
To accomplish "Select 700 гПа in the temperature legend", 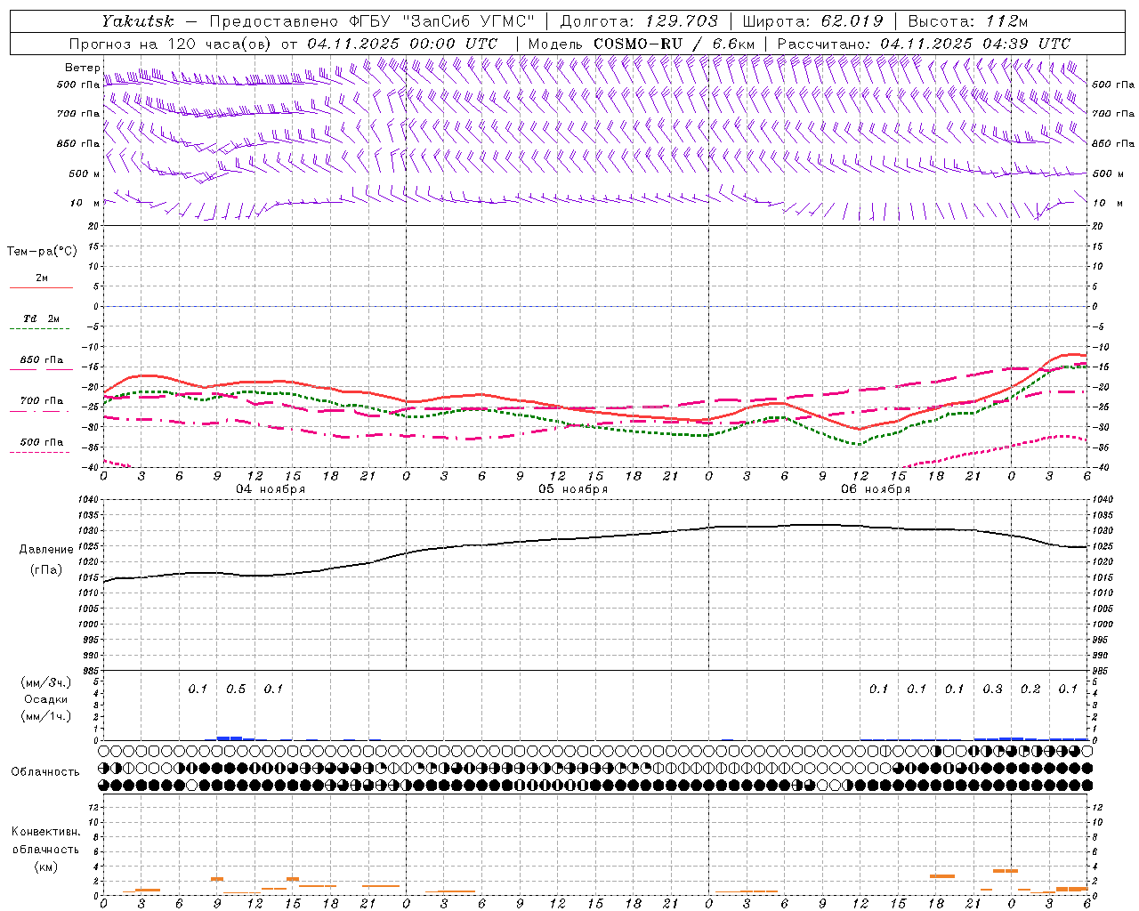I will coord(42,401).
